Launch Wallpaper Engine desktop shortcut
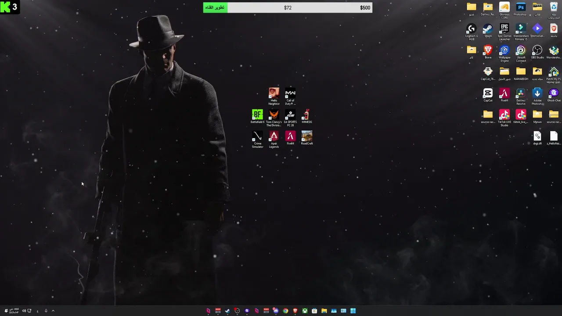The height and width of the screenshot is (316, 562). (x=504, y=54)
